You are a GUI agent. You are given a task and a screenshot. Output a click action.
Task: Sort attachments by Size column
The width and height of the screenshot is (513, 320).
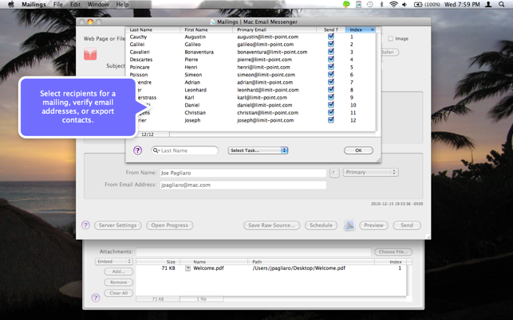coord(158,262)
